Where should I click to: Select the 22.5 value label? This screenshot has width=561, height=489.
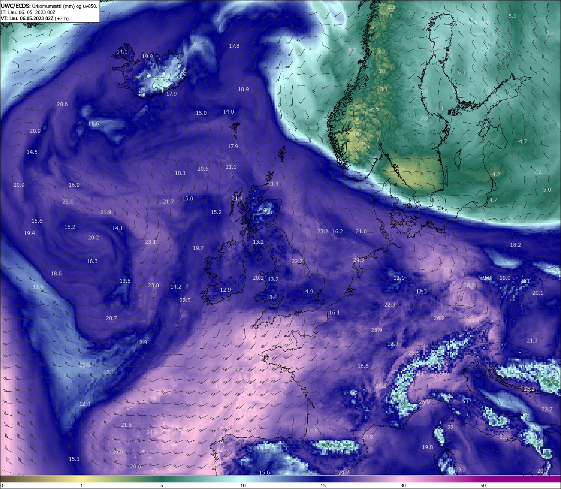click(x=185, y=300)
